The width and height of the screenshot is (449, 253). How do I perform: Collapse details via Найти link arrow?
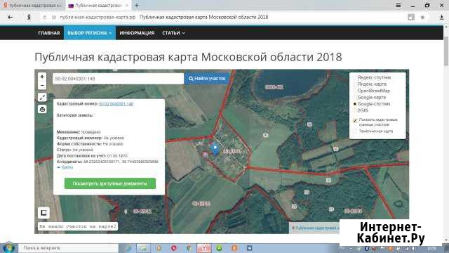coord(65,167)
